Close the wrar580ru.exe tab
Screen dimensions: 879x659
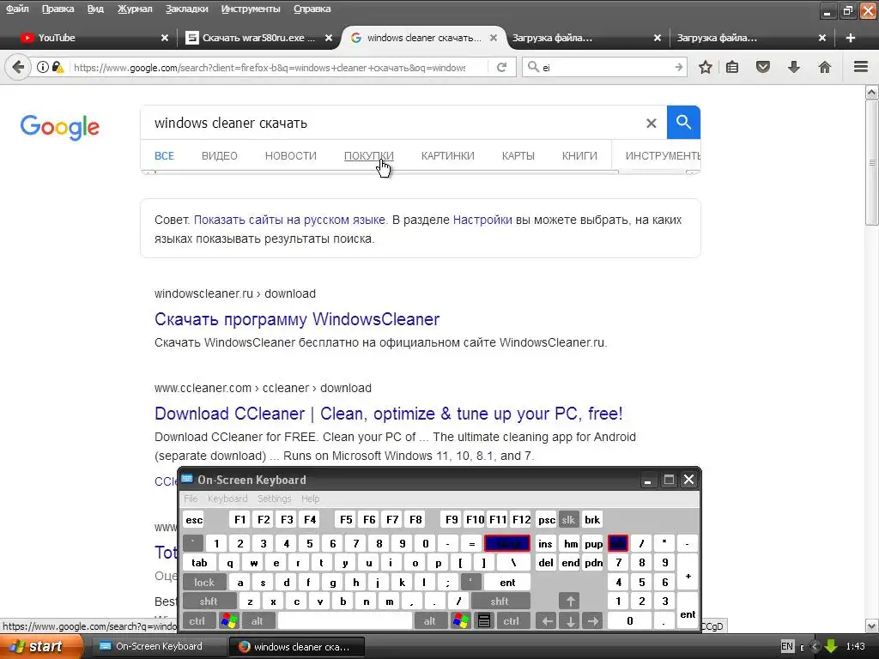click(x=329, y=38)
